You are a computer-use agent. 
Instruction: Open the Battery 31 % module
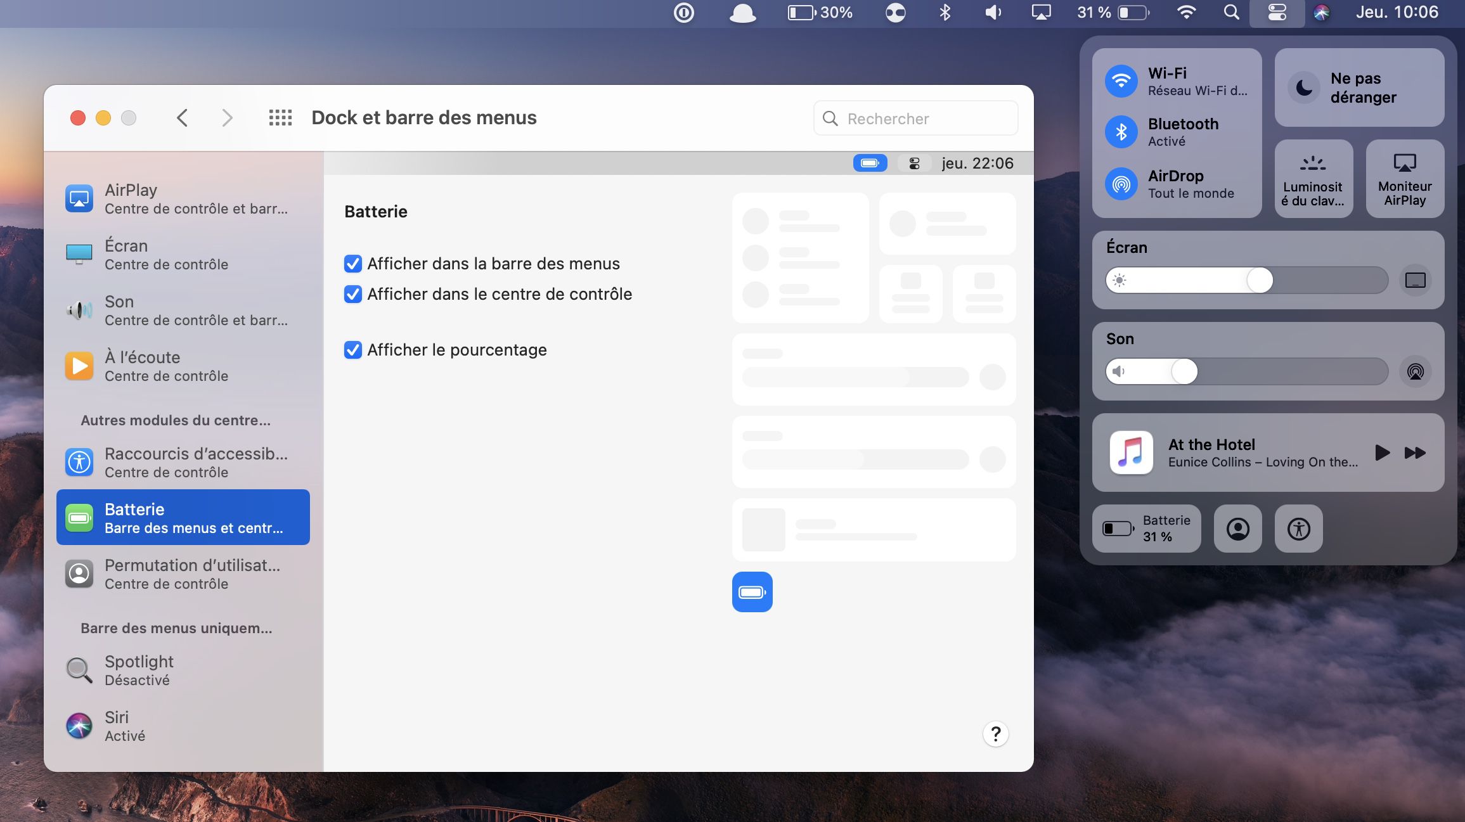tap(1146, 529)
